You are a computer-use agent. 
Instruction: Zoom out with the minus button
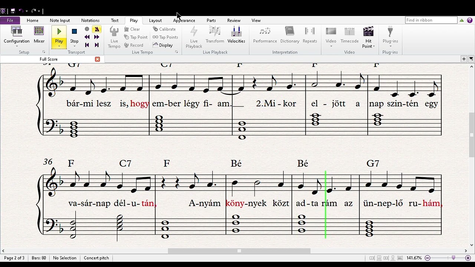427,258
